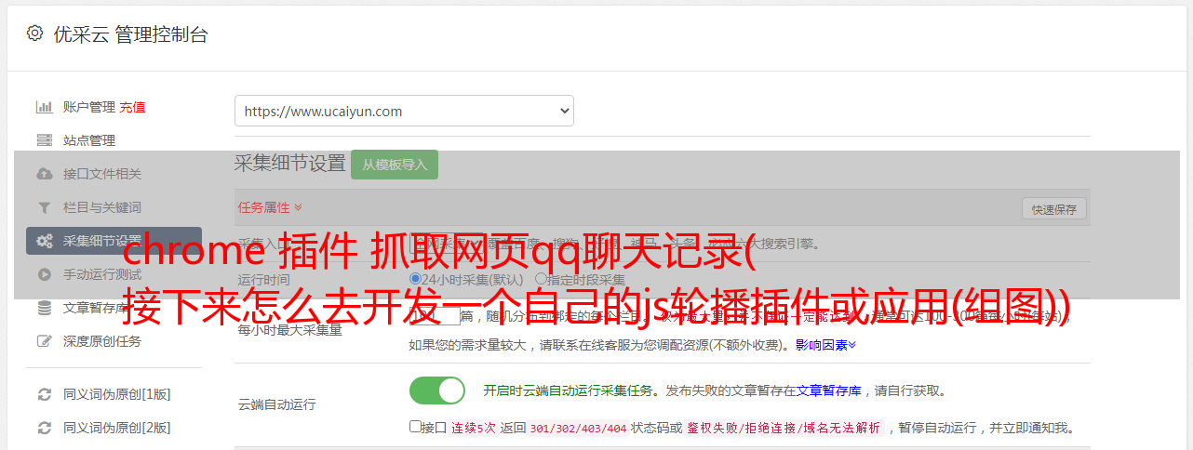This screenshot has width=1193, height=450.
Task: Select 同义词伪原创[1版] in the sidebar
Action: (x=117, y=394)
